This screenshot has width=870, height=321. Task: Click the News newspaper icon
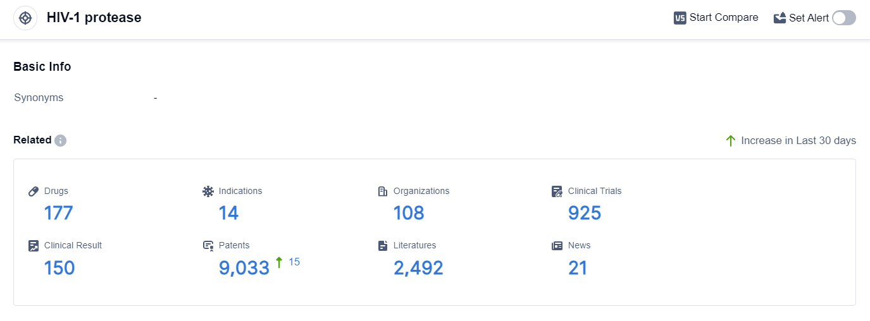click(x=557, y=246)
